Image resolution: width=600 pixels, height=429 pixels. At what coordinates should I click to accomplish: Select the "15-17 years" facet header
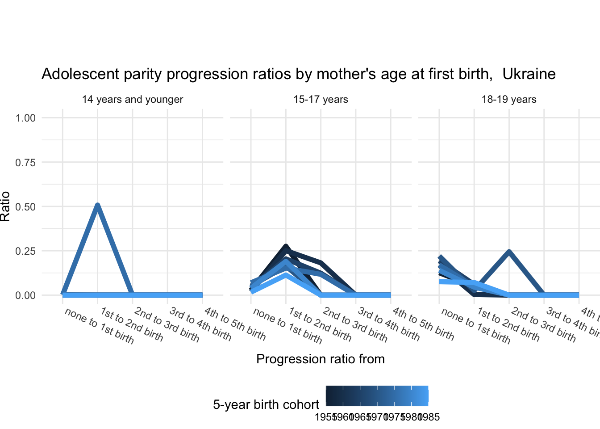click(321, 99)
